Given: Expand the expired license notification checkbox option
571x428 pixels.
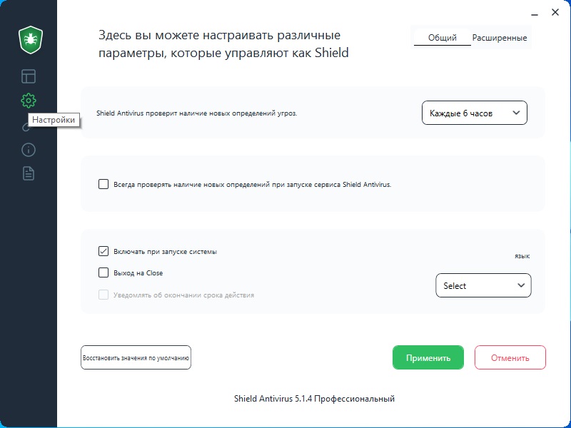Looking at the screenshot, I should [x=105, y=294].
